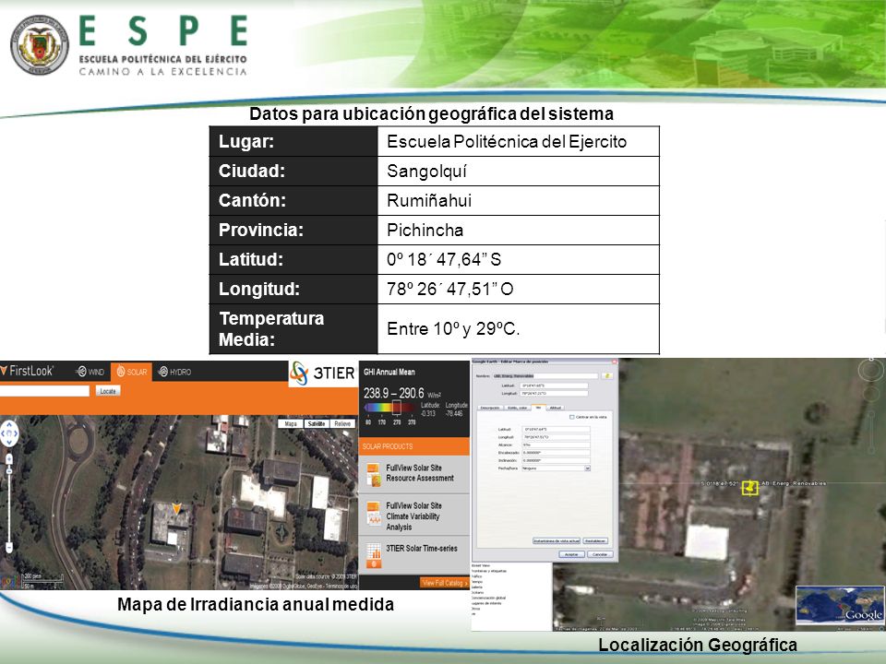
Task: Click the Sangolquí table cell
Action: 518,172
